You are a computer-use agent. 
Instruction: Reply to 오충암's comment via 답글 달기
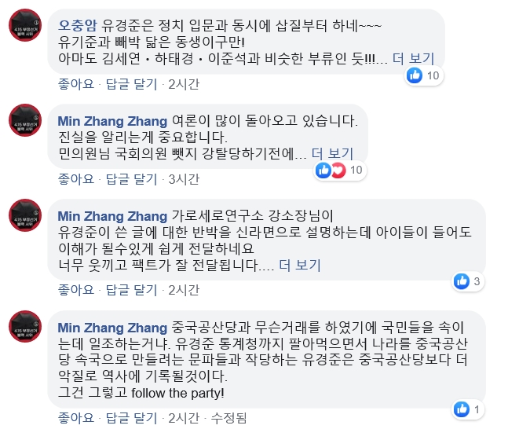point(132,83)
